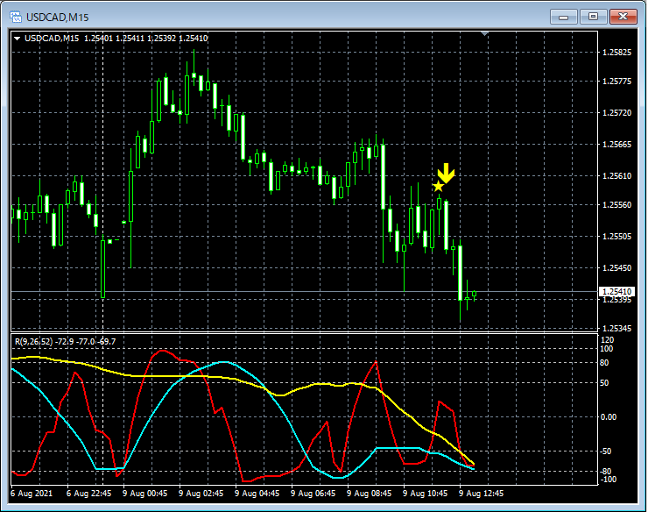The width and height of the screenshot is (648, 512).
Task: Click the chart shift marker triangle at top
Action: point(485,33)
